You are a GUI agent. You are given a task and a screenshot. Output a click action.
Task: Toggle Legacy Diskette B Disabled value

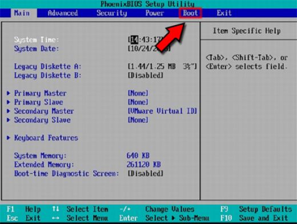pyautogui.click(x=146, y=75)
